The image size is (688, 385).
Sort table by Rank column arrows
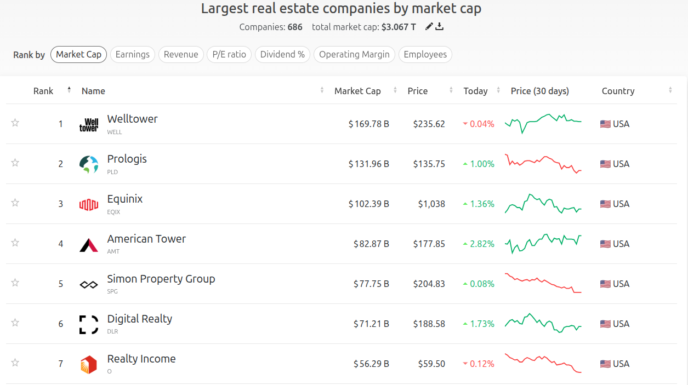(69, 90)
